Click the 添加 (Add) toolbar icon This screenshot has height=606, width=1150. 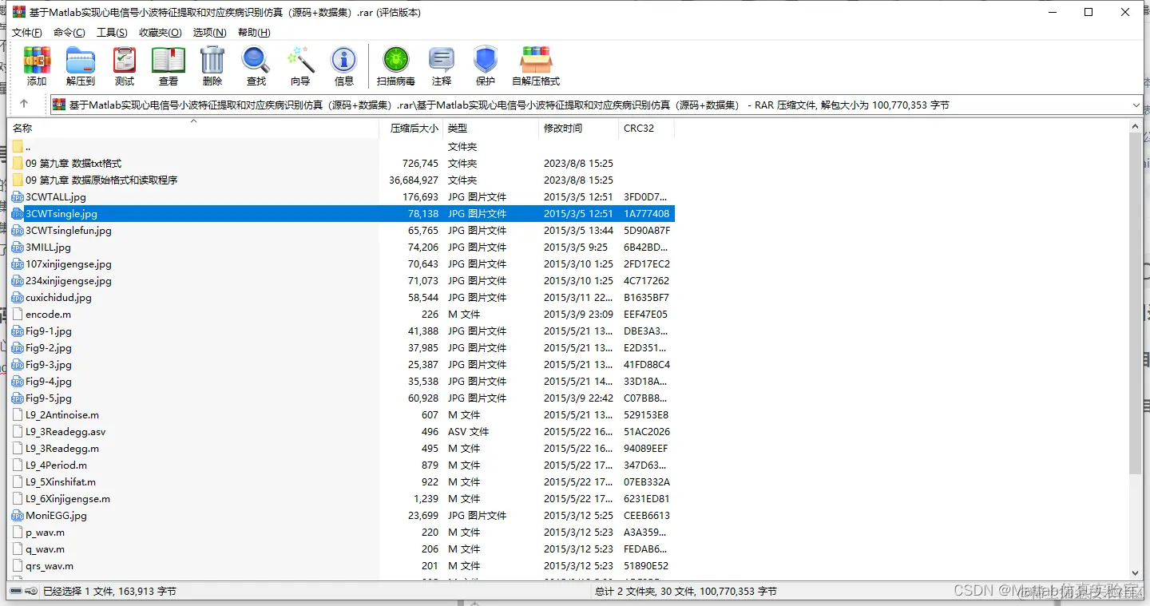(36, 65)
